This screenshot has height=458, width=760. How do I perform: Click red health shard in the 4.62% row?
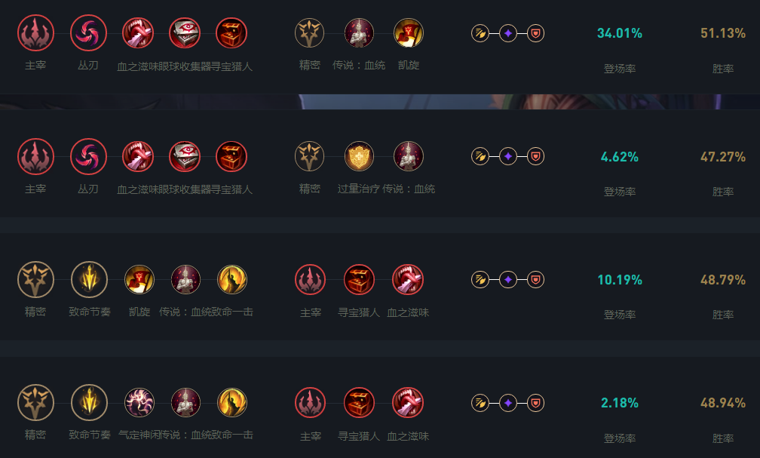(535, 156)
